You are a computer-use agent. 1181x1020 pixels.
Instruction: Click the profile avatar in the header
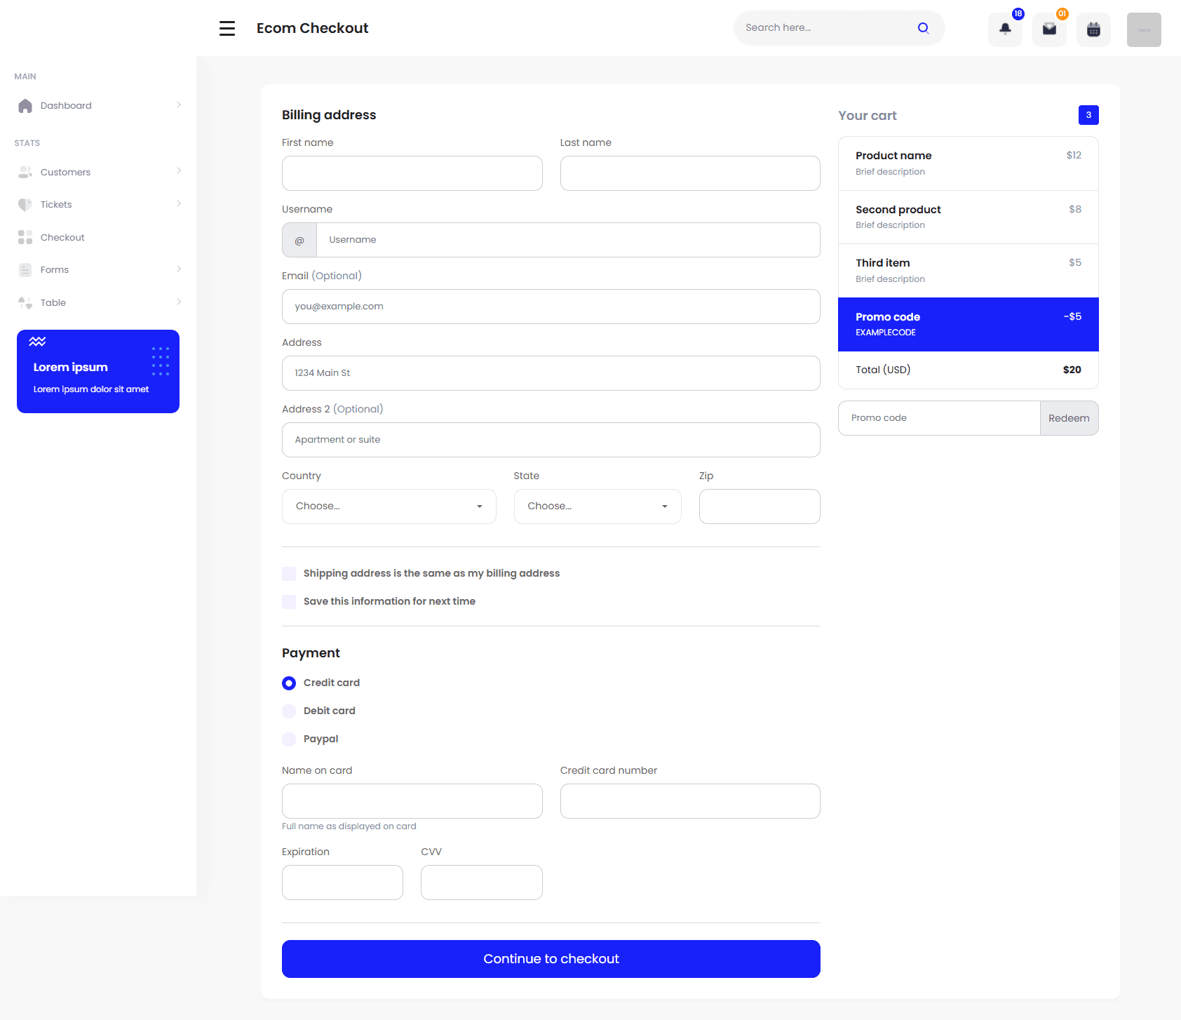pos(1143,29)
